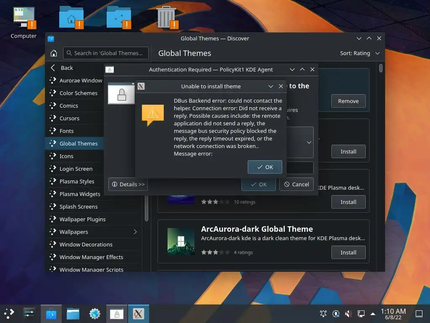Select Login Screen category
Screen dimensions: 430x323
pos(76,169)
